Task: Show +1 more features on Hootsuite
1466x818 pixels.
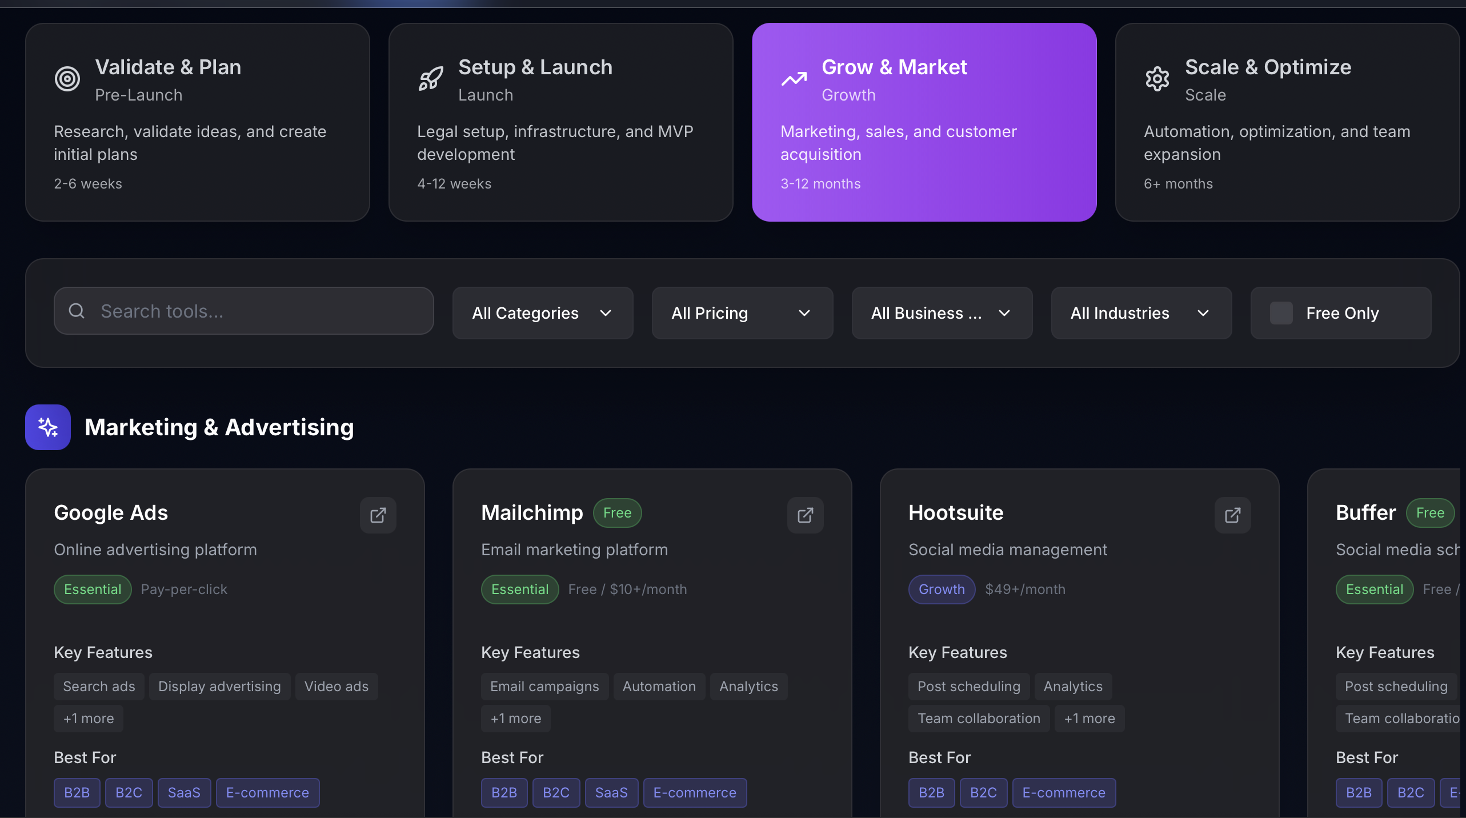Action: [1090, 719]
